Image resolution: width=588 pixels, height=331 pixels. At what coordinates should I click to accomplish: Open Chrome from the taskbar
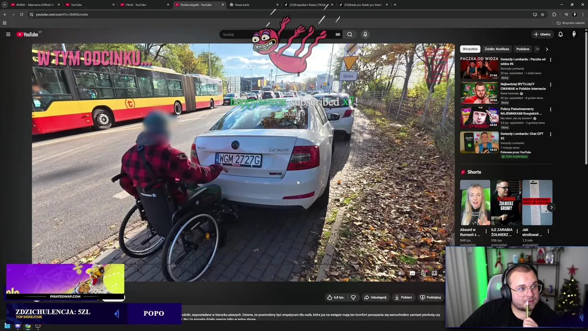[x=28, y=326]
